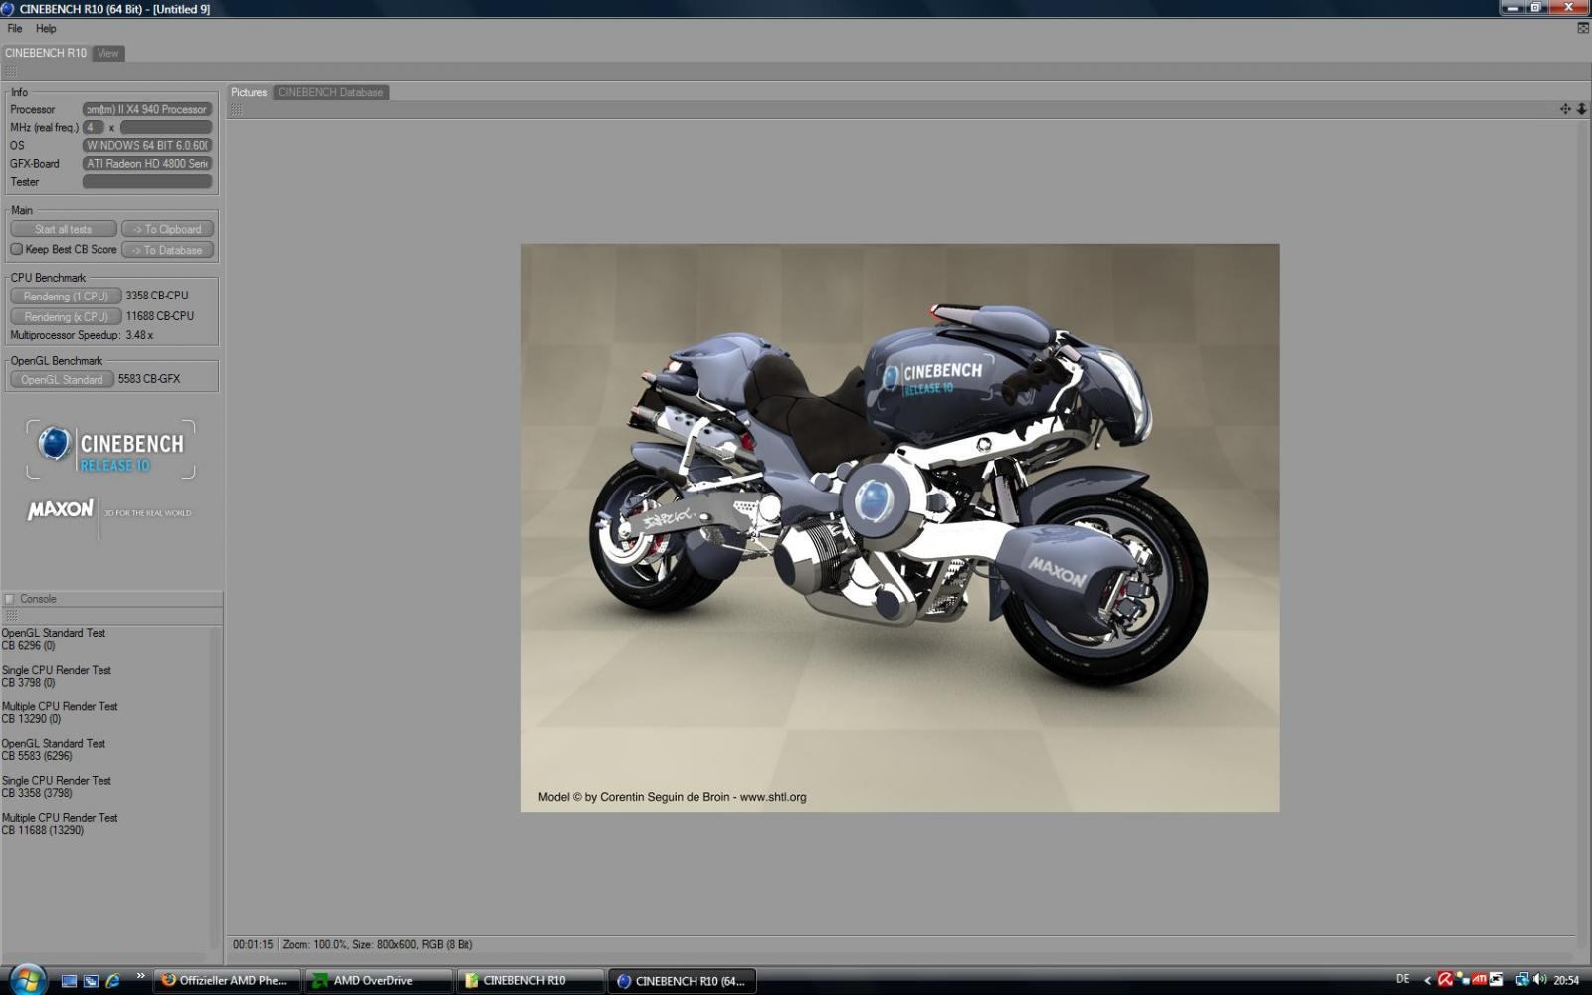Click the Pictures panel grip handle icon

(237, 110)
